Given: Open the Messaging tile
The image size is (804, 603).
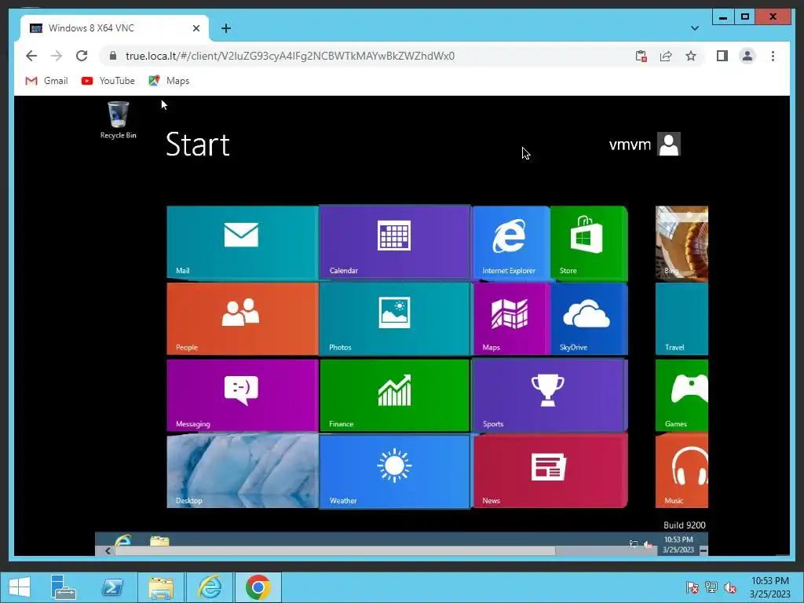Looking at the screenshot, I should pyautogui.click(x=243, y=396).
